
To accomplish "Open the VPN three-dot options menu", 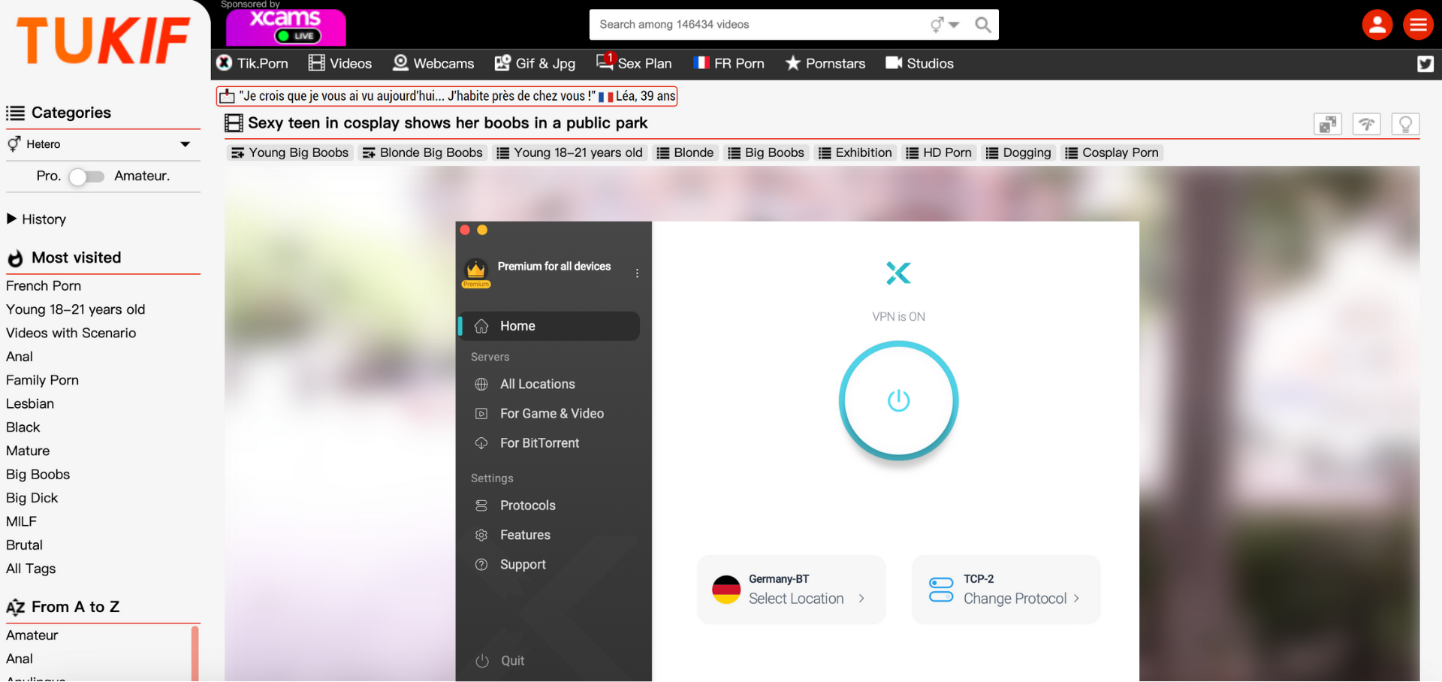I will click(637, 273).
